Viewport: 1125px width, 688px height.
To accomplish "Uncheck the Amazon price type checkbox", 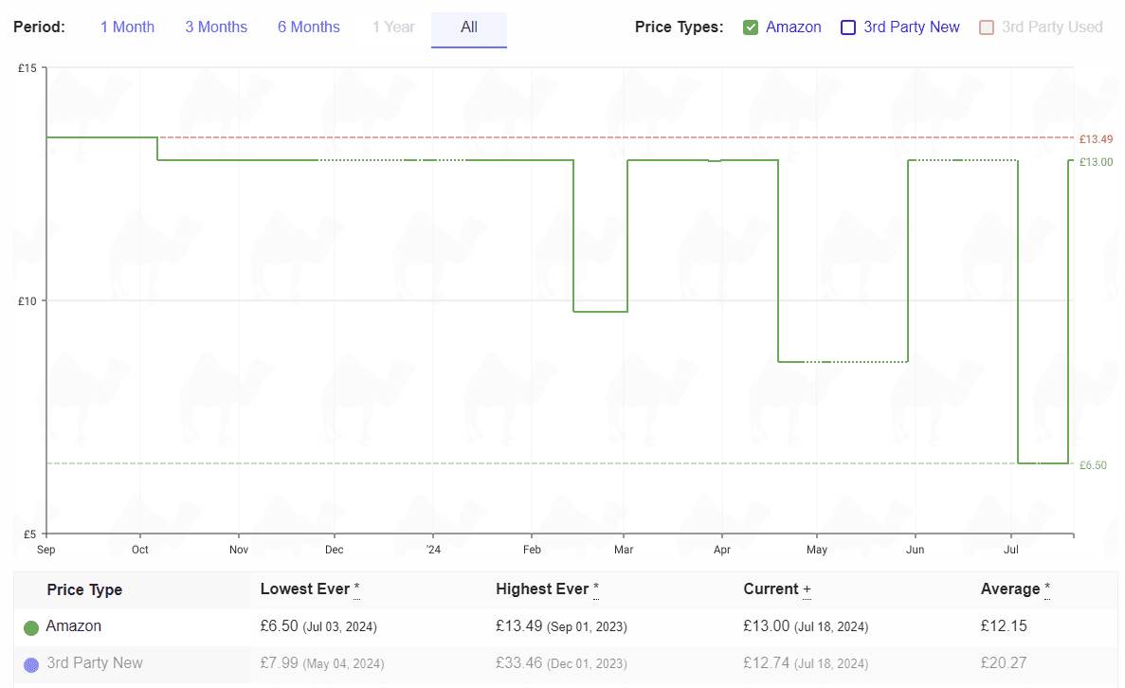I will point(751,27).
